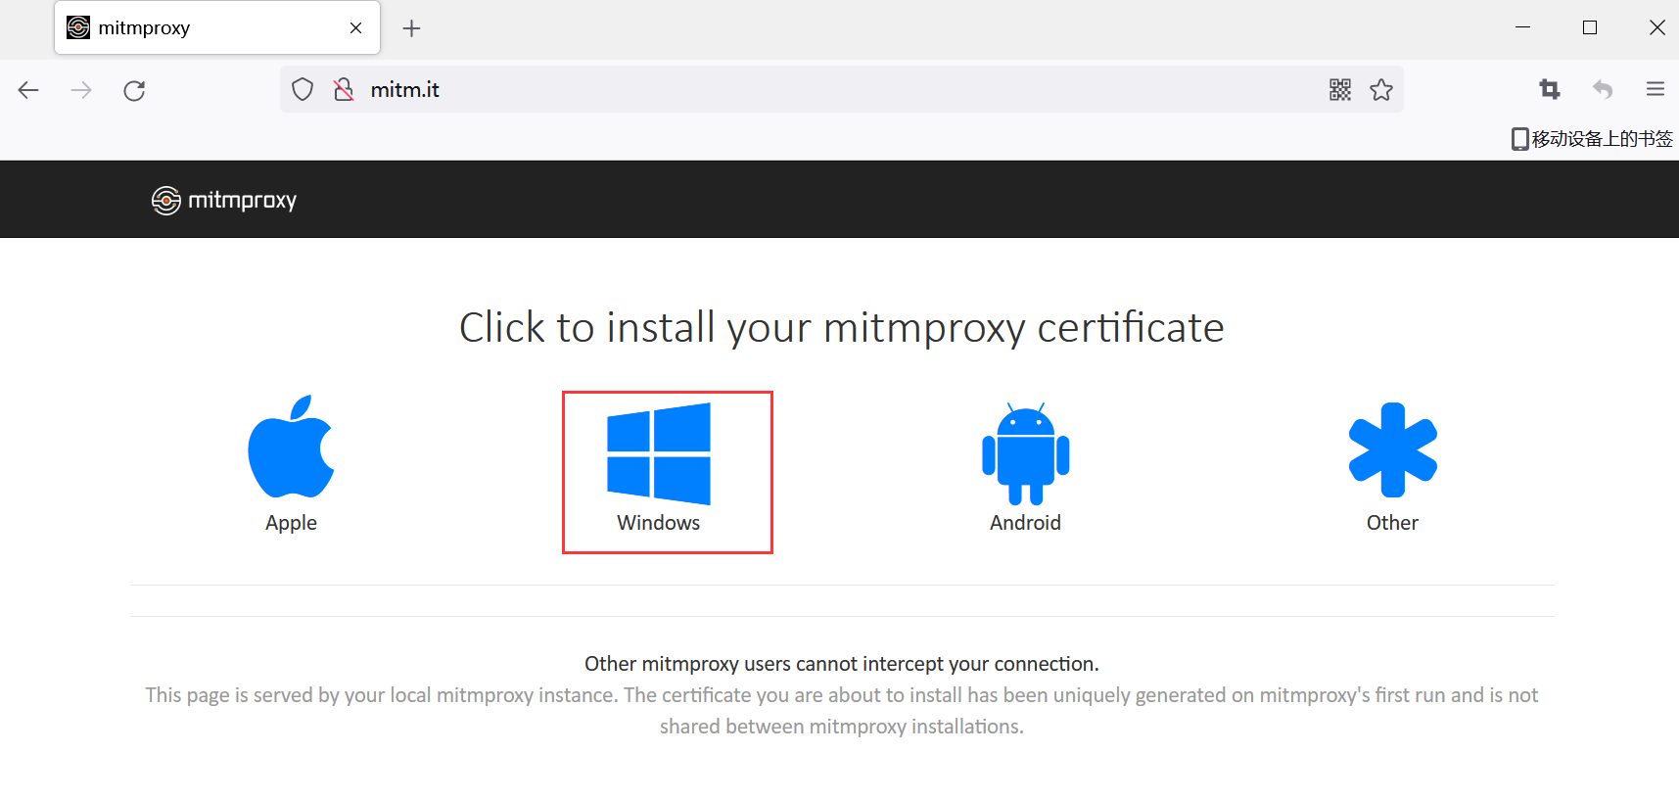Image resolution: width=1679 pixels, height=801 pixels.
Task: Reload the current page
Action: tap(134, 90)
